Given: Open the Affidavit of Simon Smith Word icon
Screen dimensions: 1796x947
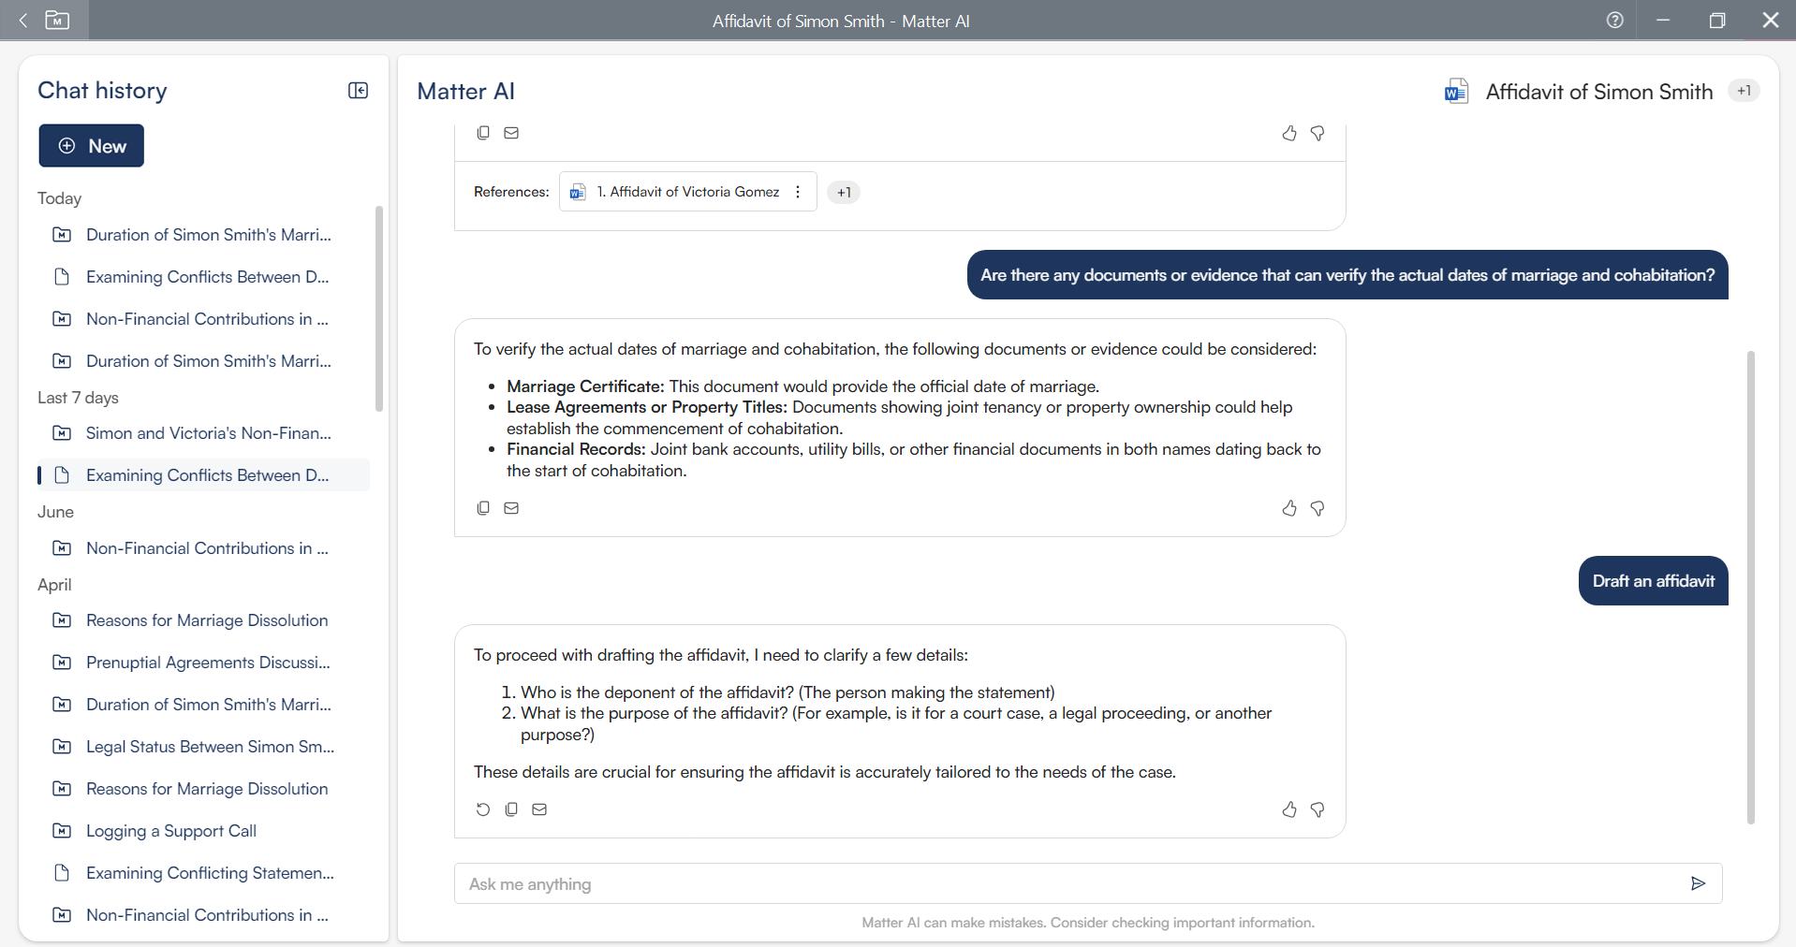Looking at the screenshot, I should point(1456,92).
